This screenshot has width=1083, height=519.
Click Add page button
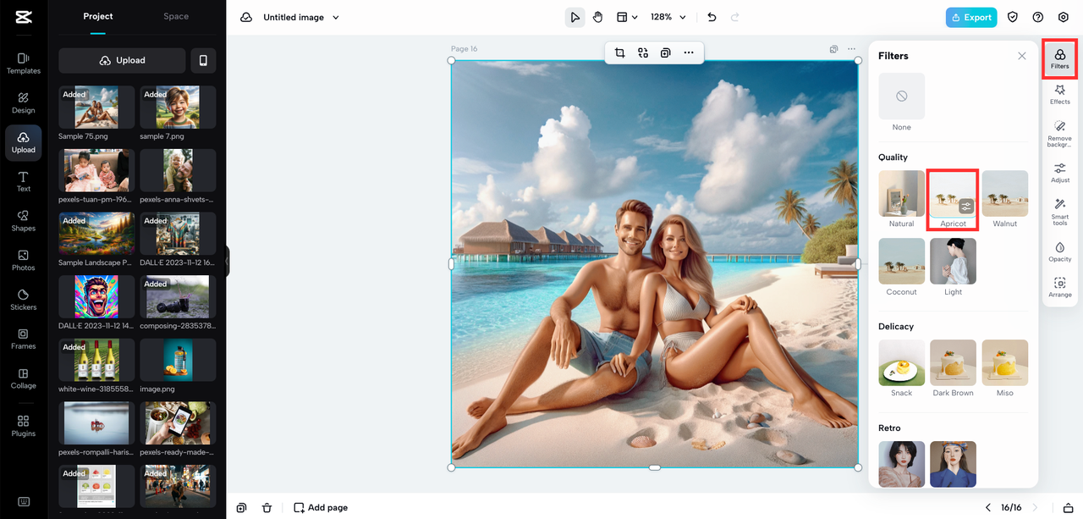pos(321,507)
